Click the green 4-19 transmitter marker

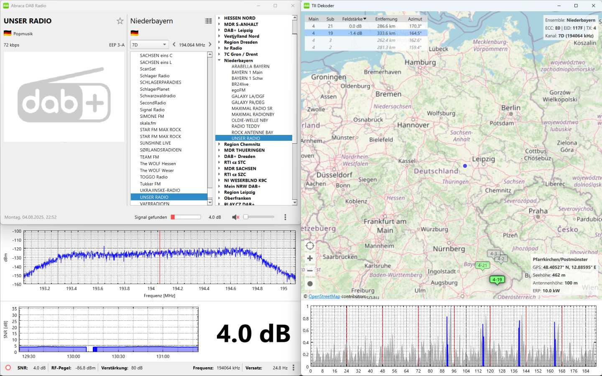click(x=497, y=280)
